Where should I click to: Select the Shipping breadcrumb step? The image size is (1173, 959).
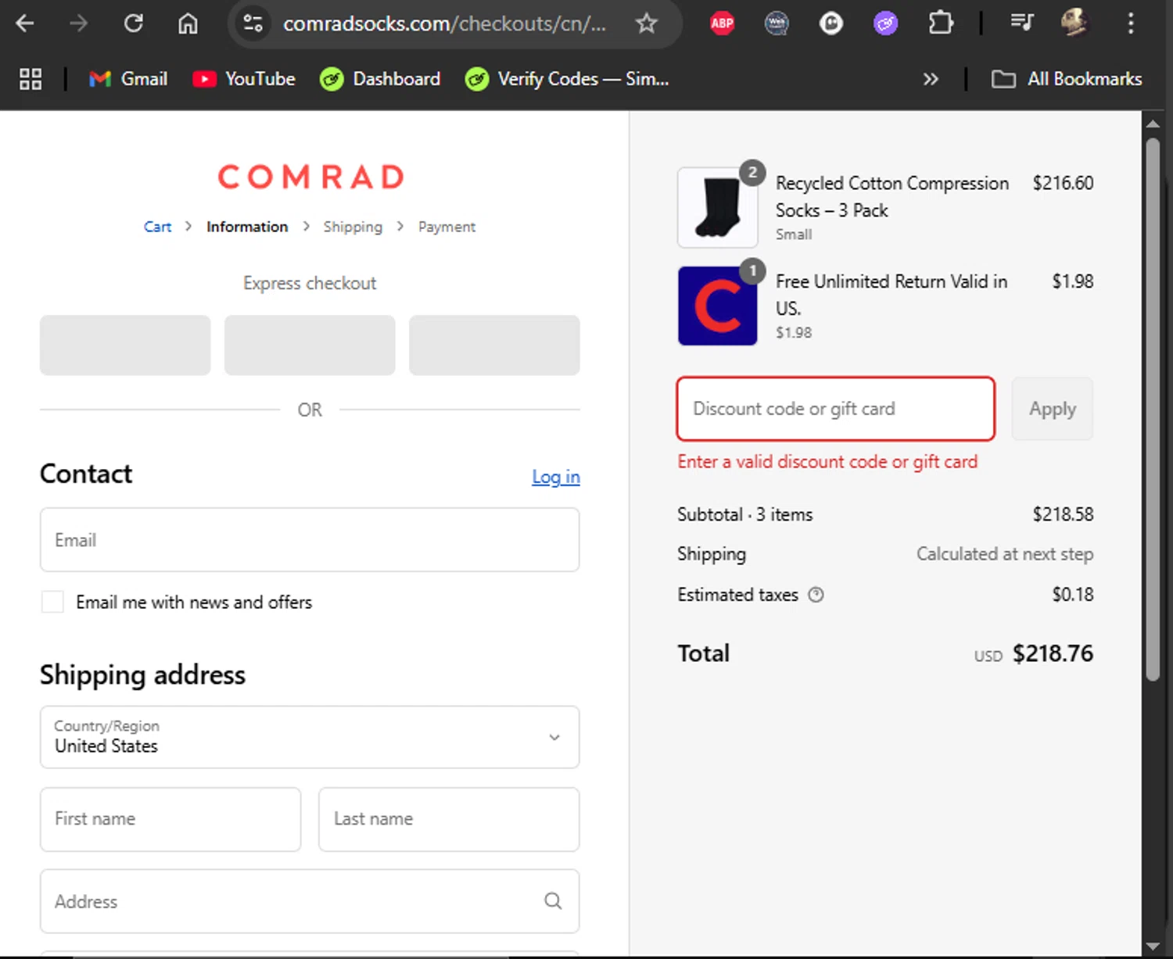coord(353,227)
